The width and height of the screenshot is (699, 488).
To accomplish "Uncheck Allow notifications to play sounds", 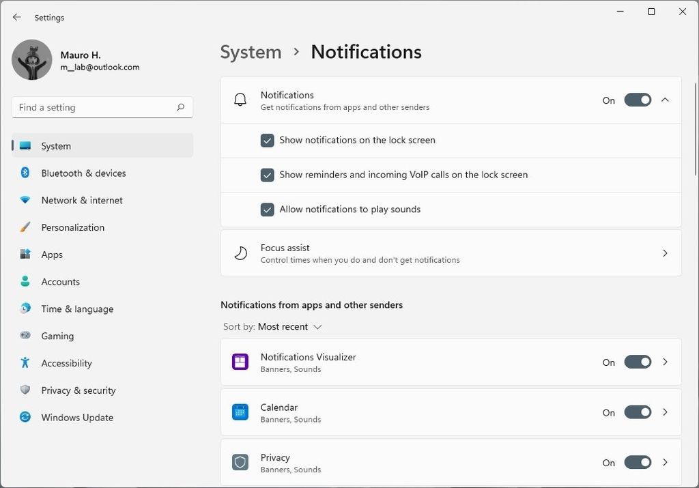I will point(268,210).
